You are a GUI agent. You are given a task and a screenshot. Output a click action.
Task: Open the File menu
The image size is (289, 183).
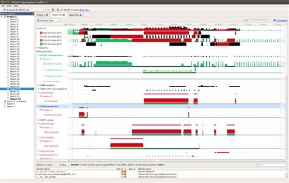tap(3, 6)
